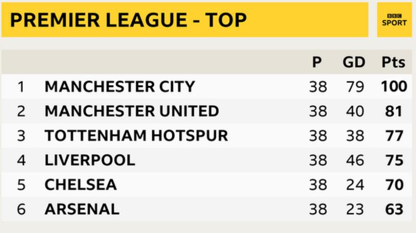
Task: Select the P column header
Action: (x=317, y=62)
